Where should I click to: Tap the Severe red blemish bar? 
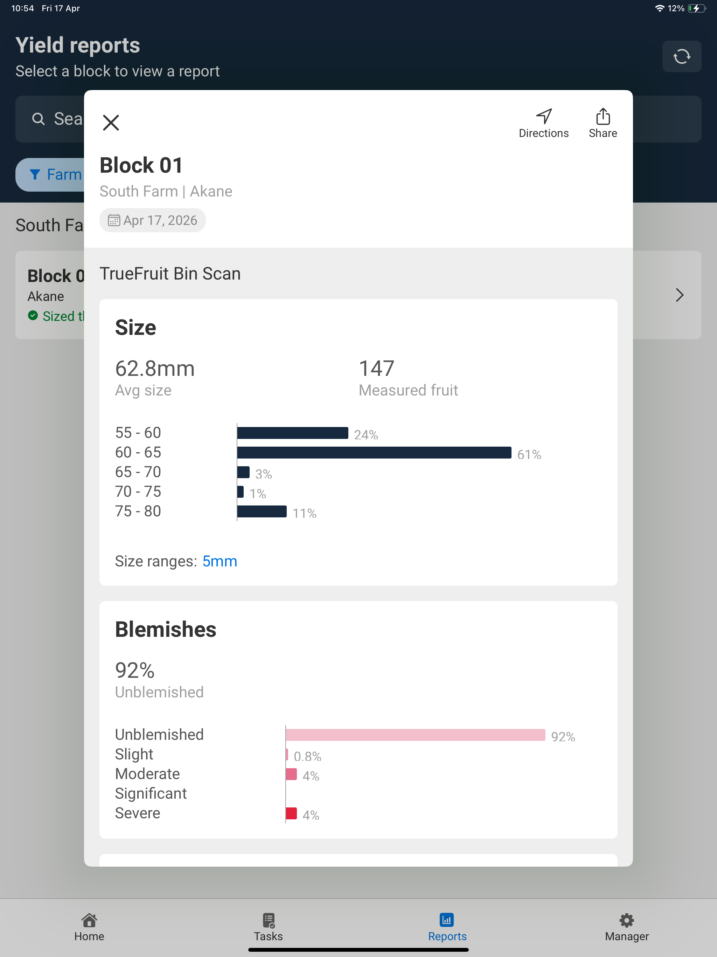click(292, 813)
